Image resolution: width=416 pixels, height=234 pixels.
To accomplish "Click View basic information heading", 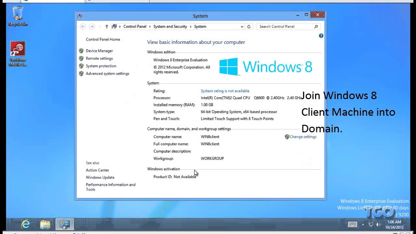I will tap(196, 42).
